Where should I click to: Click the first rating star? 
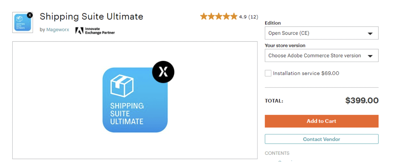[x=204, y=17]
